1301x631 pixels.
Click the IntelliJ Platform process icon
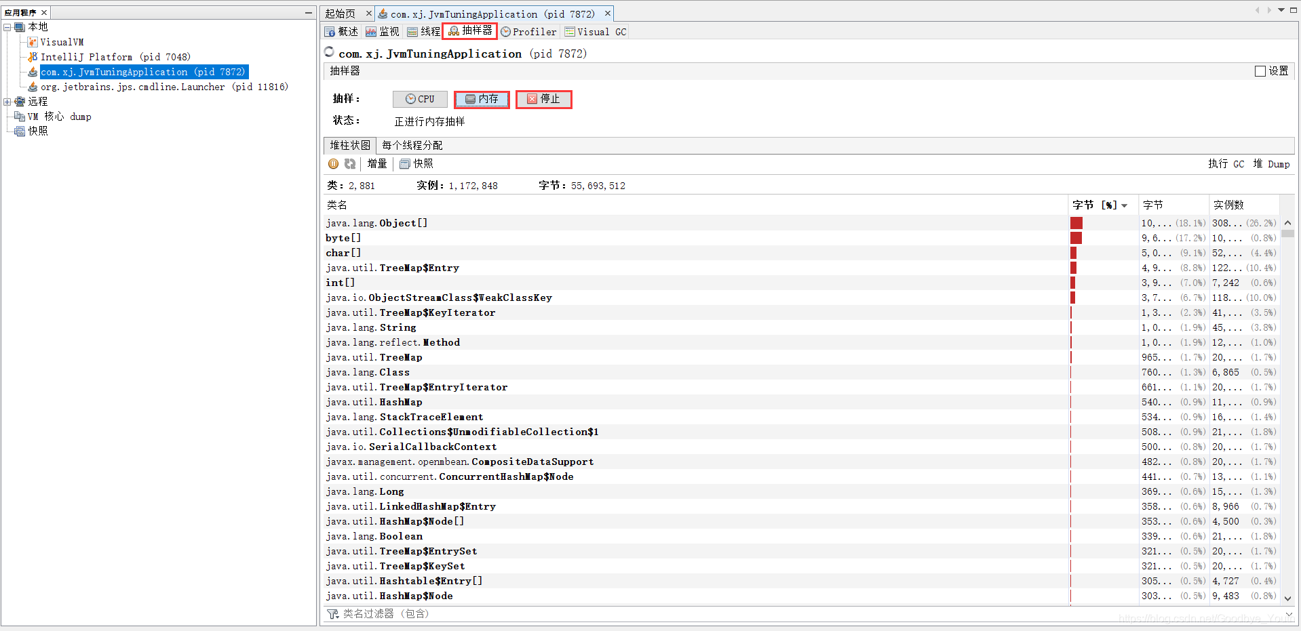point(33,57)
